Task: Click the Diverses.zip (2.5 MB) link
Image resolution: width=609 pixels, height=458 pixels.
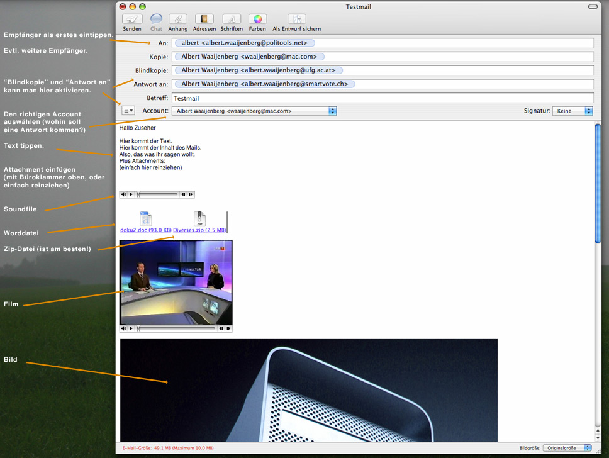Action: click(199, 230)
